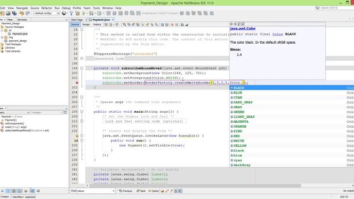
Task: Click java.awt.Color link in Javadoc popup
Action: pyautogui.click(x=243, y=28)
